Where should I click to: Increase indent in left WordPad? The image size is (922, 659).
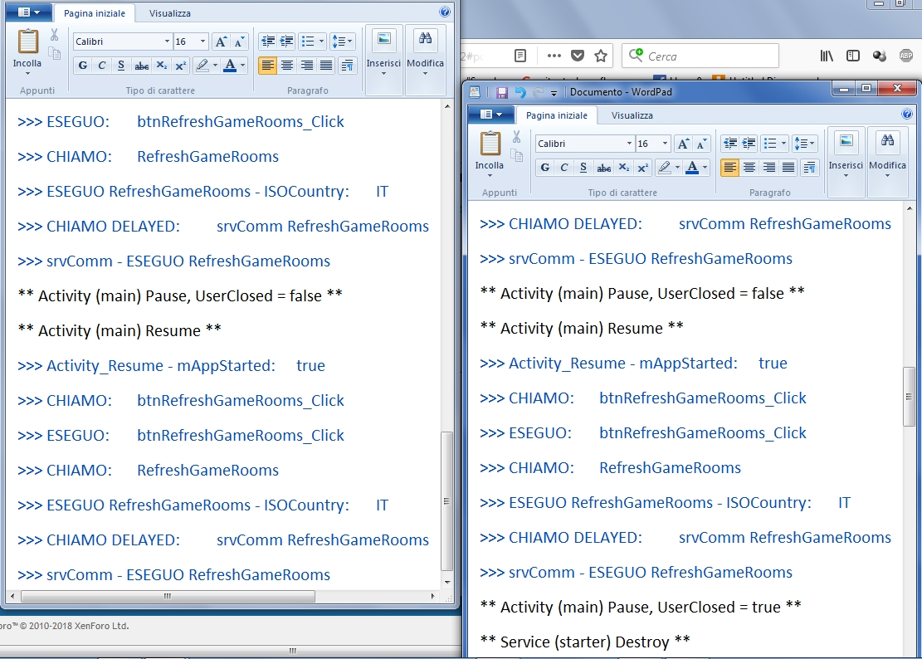click(x=287, y=41)
